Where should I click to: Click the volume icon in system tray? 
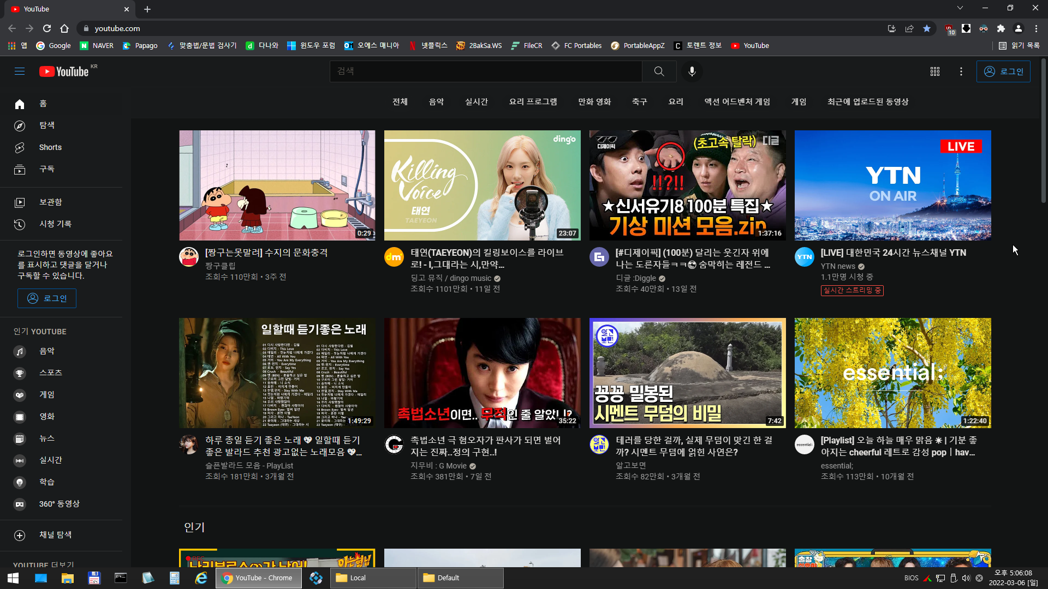(x=966, y=578)
